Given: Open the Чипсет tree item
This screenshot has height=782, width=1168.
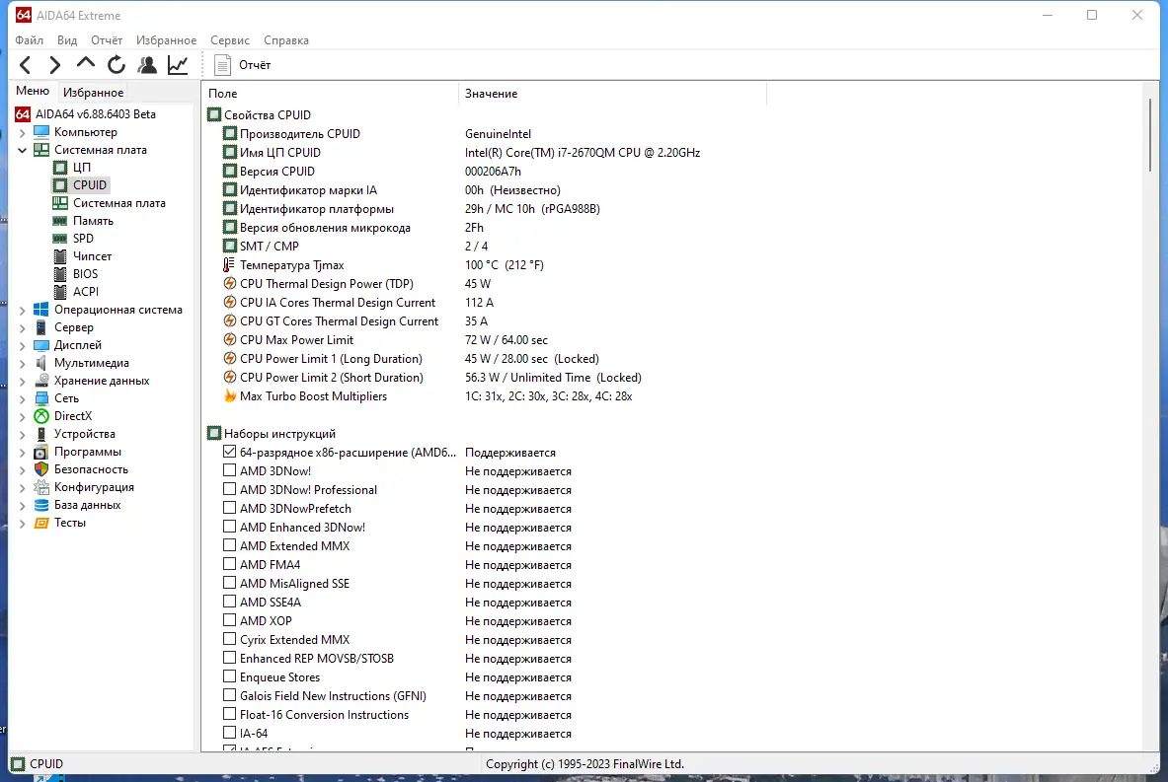Looking at the screenshot, I should (93, 256).
